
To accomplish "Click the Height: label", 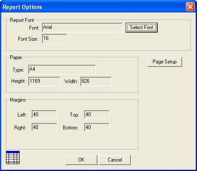I will (x=18, y=81).
